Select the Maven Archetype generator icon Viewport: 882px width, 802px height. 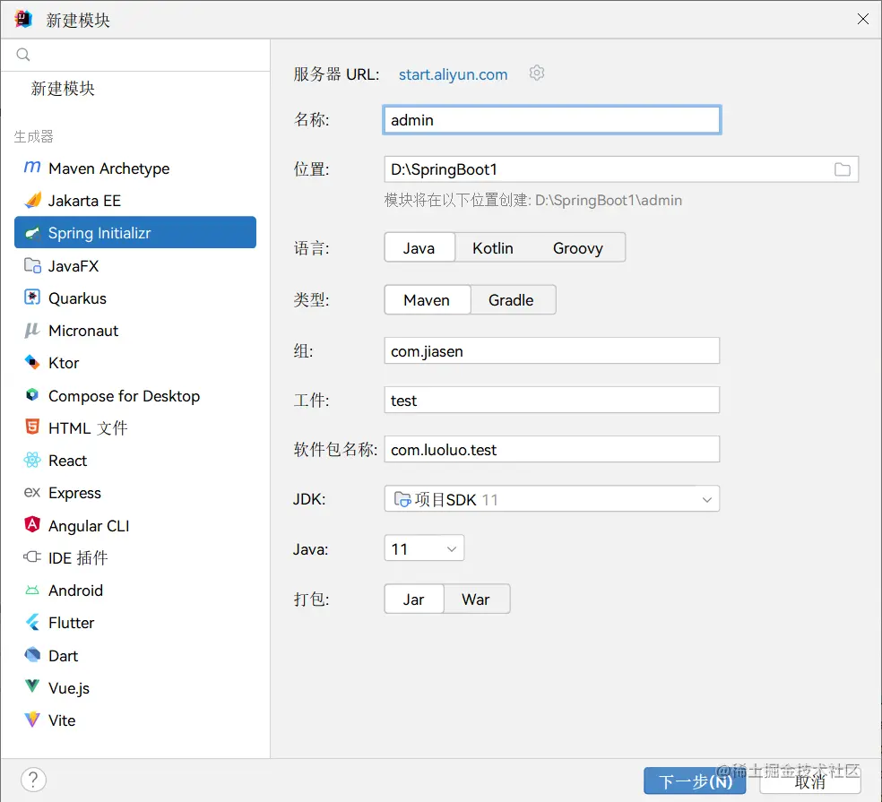[x=32, y=168]
